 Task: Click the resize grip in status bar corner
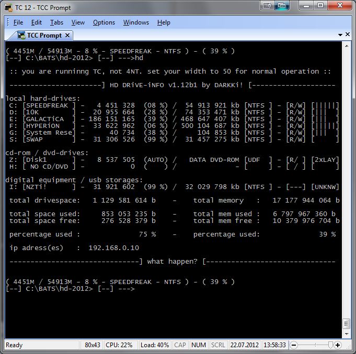pos(348,346)
